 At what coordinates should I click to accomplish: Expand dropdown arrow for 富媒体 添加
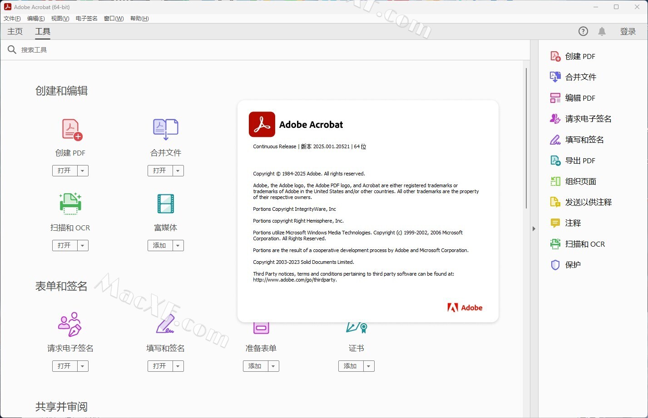point(178,246)
